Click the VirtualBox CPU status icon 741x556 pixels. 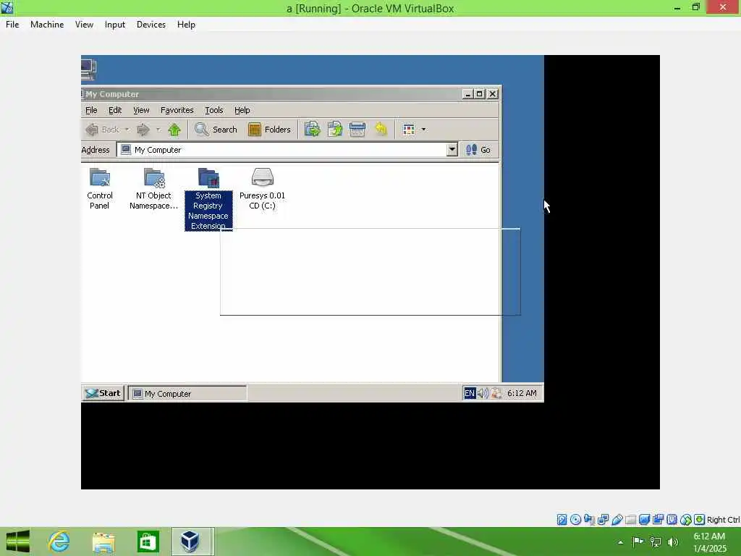pyautogui.click(x=672, y=520)
